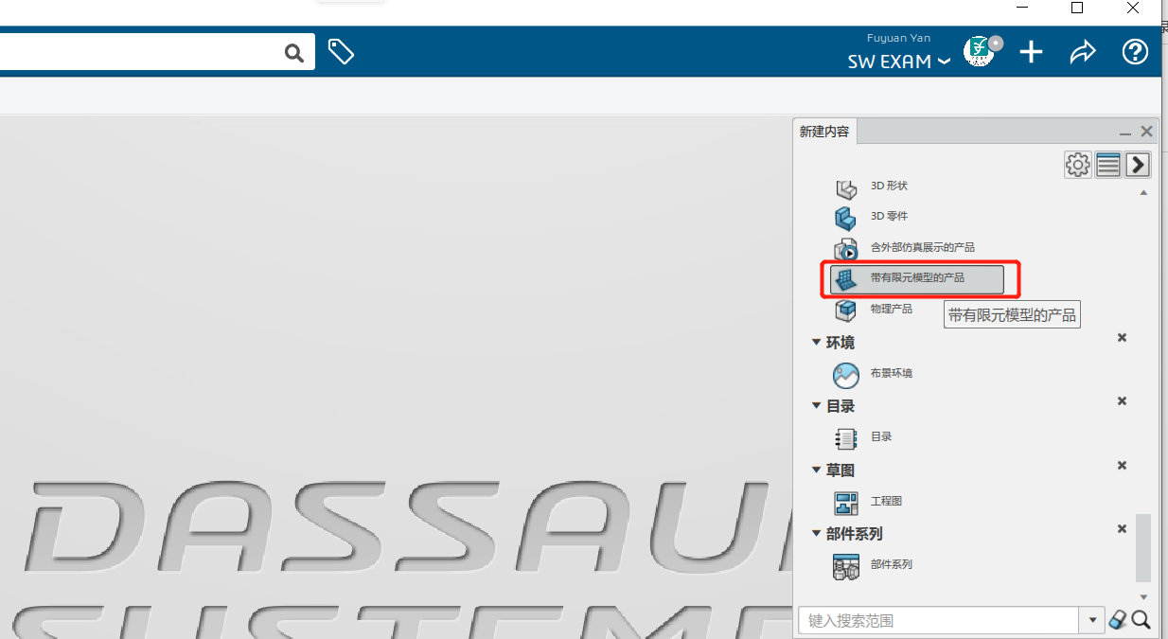Collapse the 草图 section
1168x639 pixels.
tap(817, 470)
